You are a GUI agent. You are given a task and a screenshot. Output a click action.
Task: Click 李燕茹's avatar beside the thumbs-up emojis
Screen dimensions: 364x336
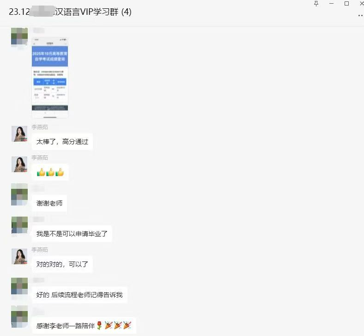click(x=19, y=164)
